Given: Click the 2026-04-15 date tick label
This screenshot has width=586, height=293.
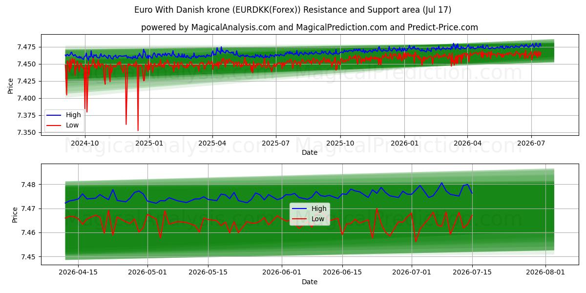Looking at the screenshot, I should tap(78, 272).
